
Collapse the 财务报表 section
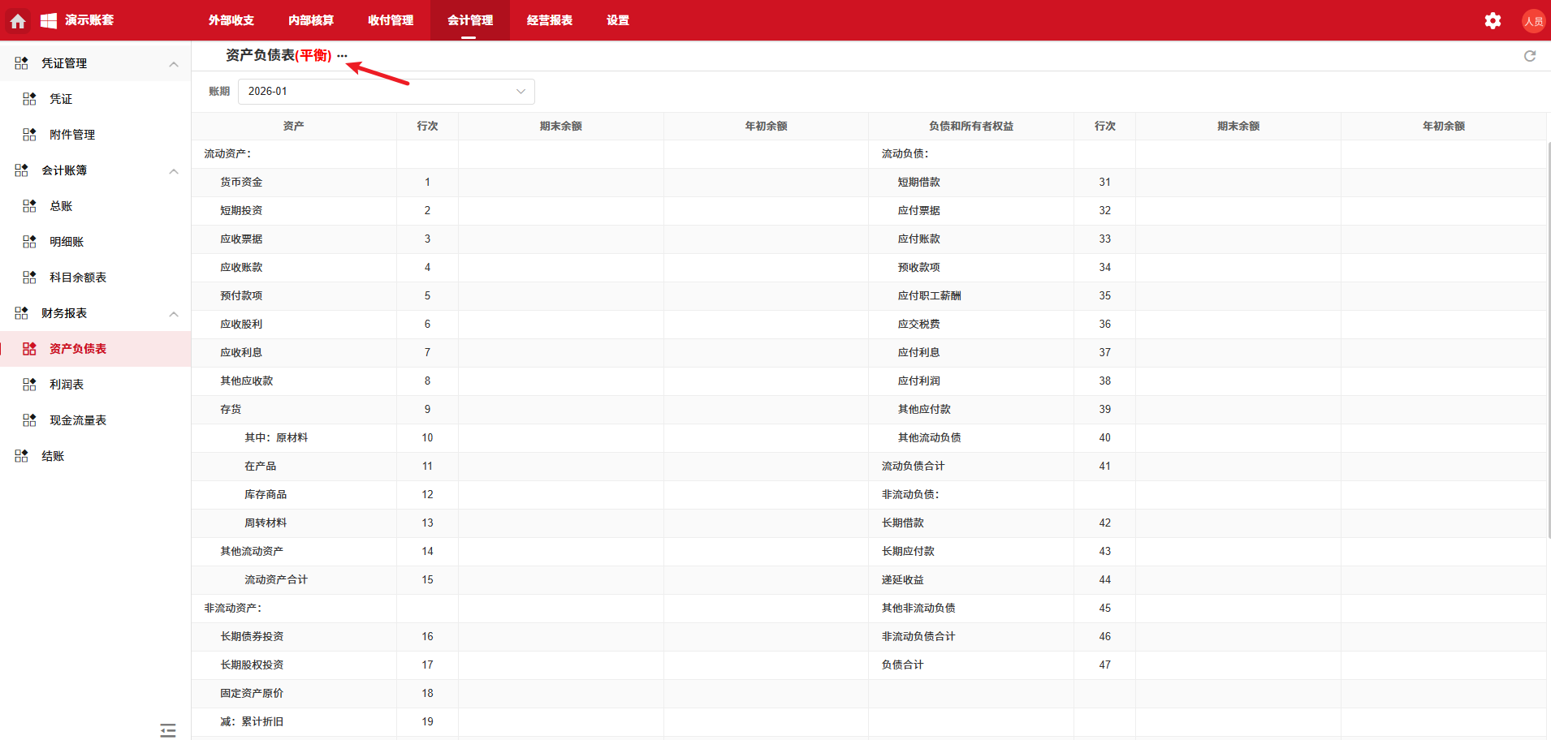[173, 313]
